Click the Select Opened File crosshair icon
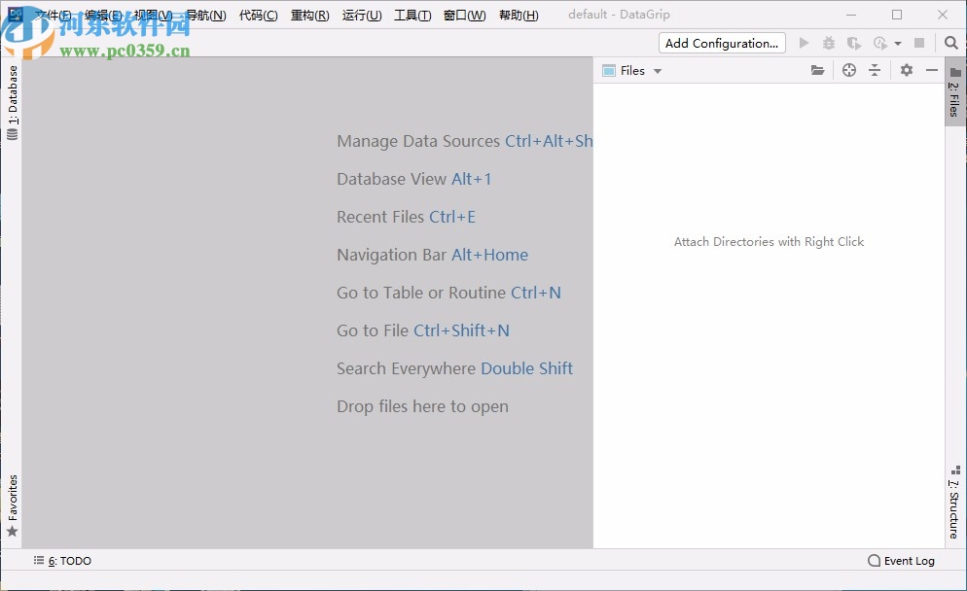Viewport: 967px width, 591px height. pyautogui.click(x=848, y=70)
